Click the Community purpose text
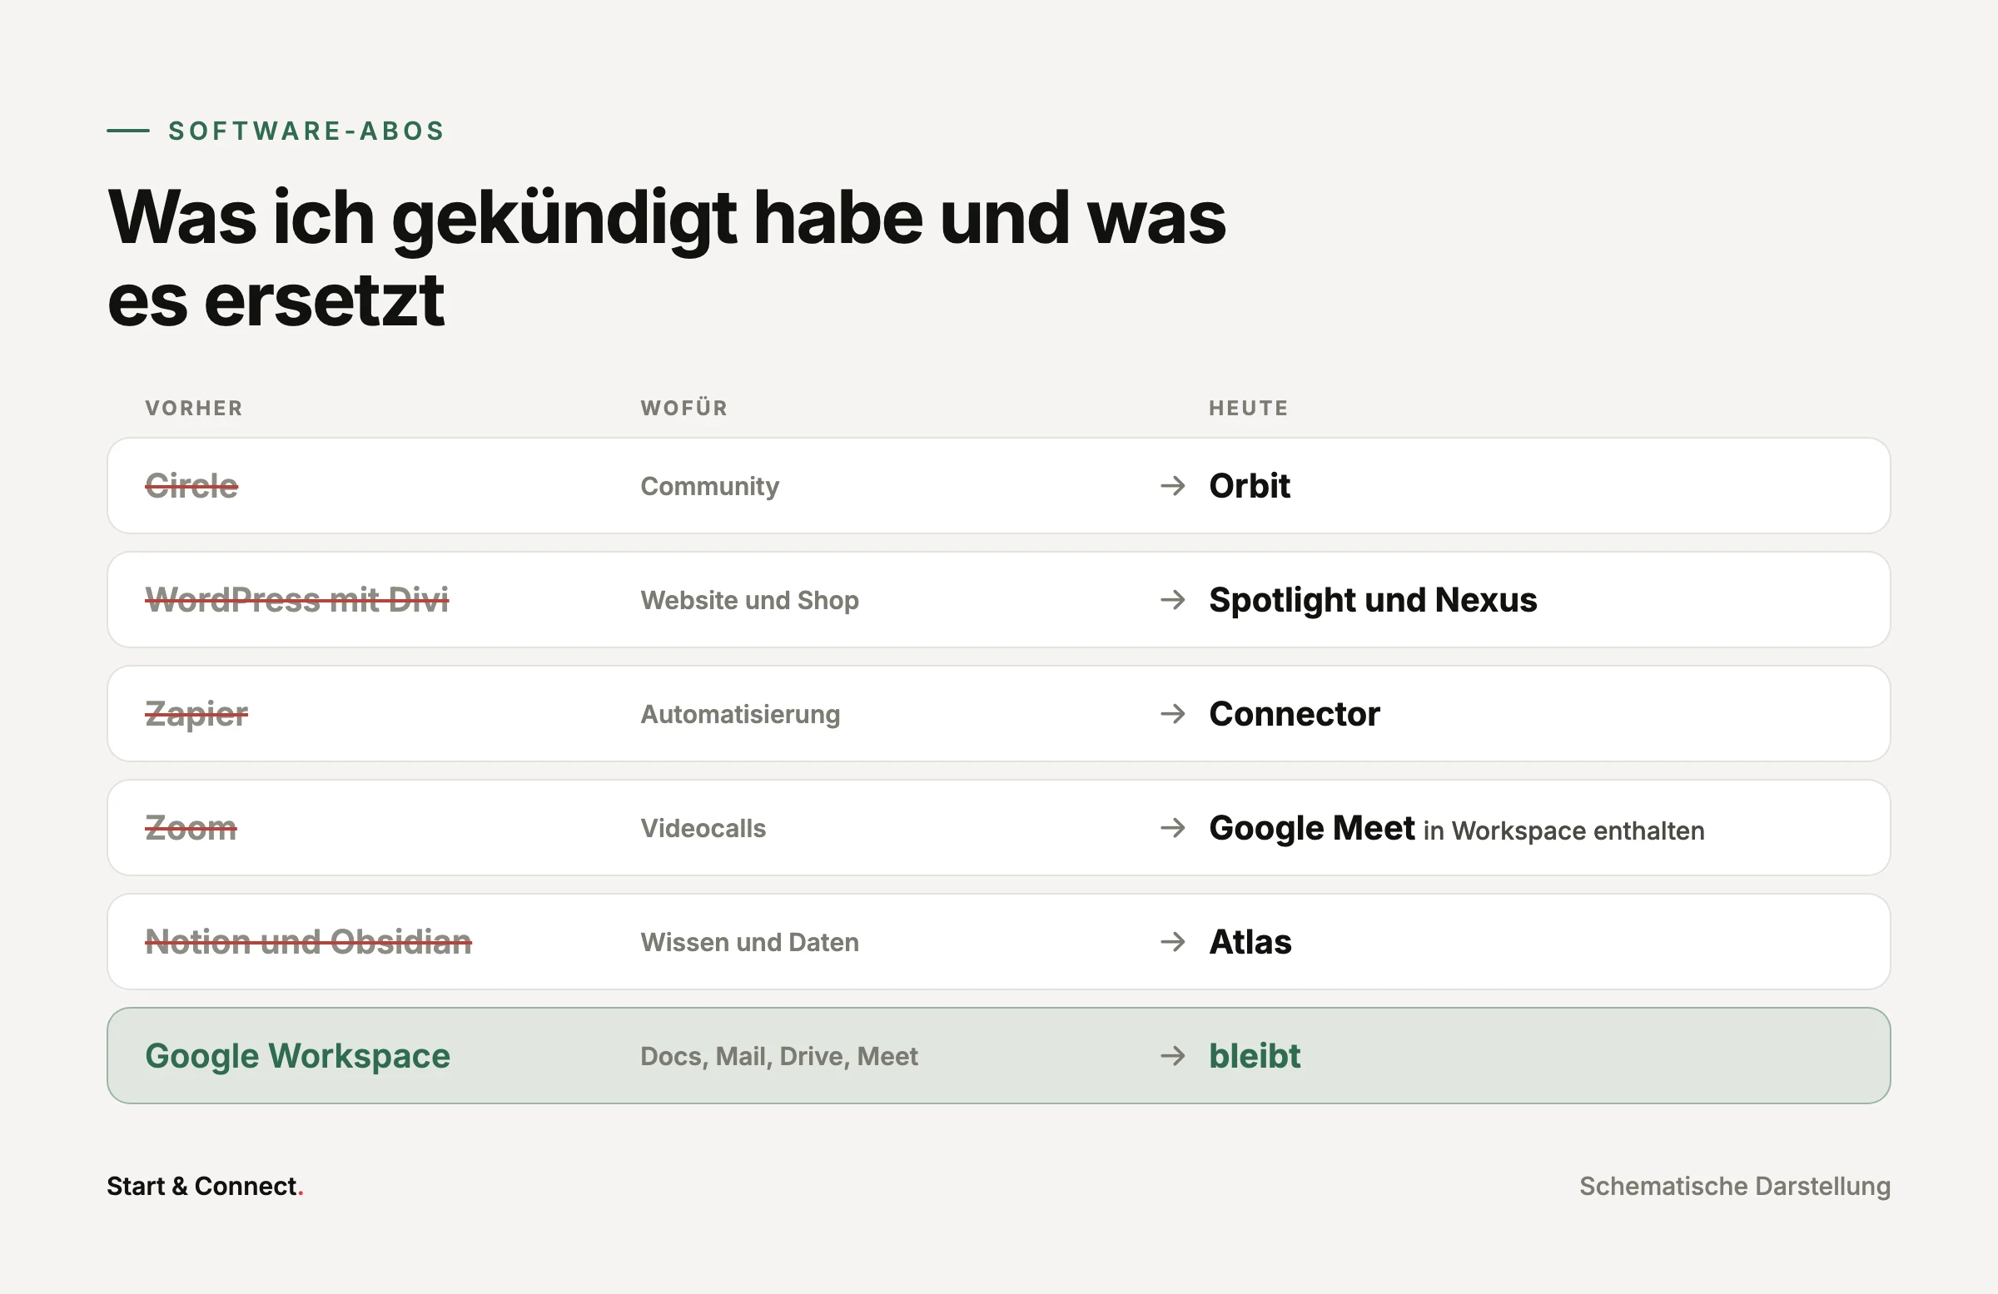 709,487
